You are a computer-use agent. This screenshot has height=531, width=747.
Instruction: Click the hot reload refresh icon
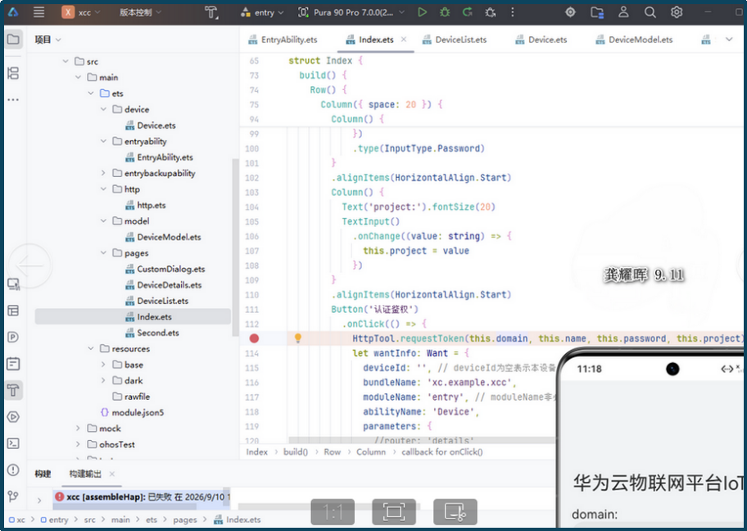click(468, 12)
